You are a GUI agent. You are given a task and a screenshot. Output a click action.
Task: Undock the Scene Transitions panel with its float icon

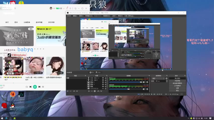click(x=167, y=76)
